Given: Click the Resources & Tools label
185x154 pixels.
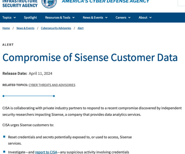Looking at the screenshot, I should coord(58,17).
